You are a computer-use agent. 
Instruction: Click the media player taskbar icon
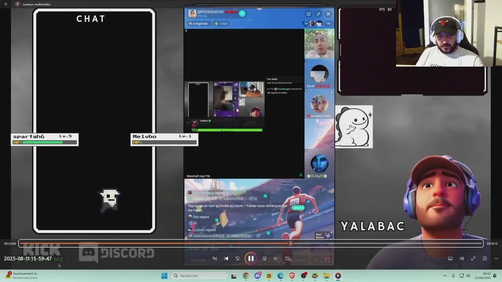(338, 276)
